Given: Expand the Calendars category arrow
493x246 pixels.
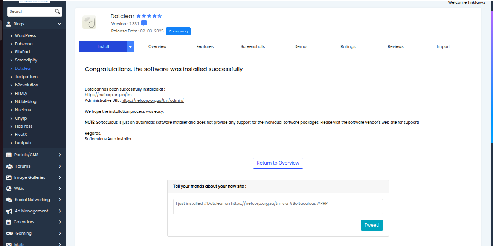Looking at the screenshot, I should point(60,222).
